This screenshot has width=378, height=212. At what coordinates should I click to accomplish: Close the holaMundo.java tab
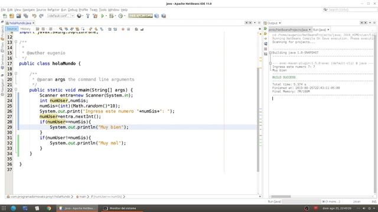coord(34,23)
